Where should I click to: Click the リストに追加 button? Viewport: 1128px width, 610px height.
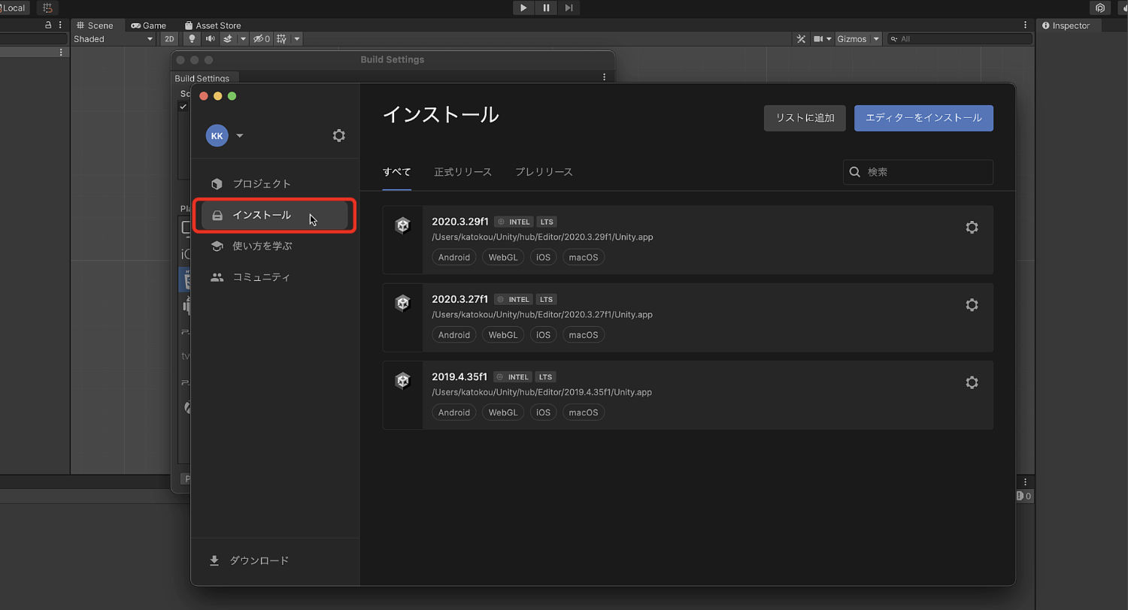(x=805, y=118)
